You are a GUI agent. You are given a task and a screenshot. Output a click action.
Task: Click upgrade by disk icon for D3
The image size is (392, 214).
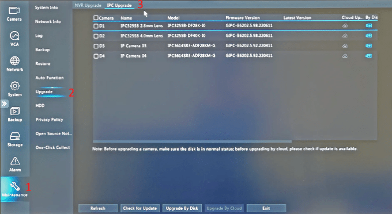(369, 45)
